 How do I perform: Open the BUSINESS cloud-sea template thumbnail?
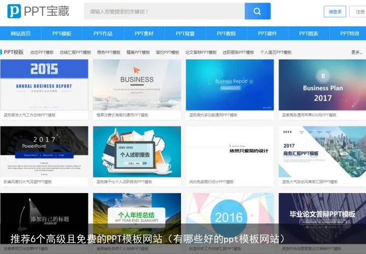click(x=137, y=85)
